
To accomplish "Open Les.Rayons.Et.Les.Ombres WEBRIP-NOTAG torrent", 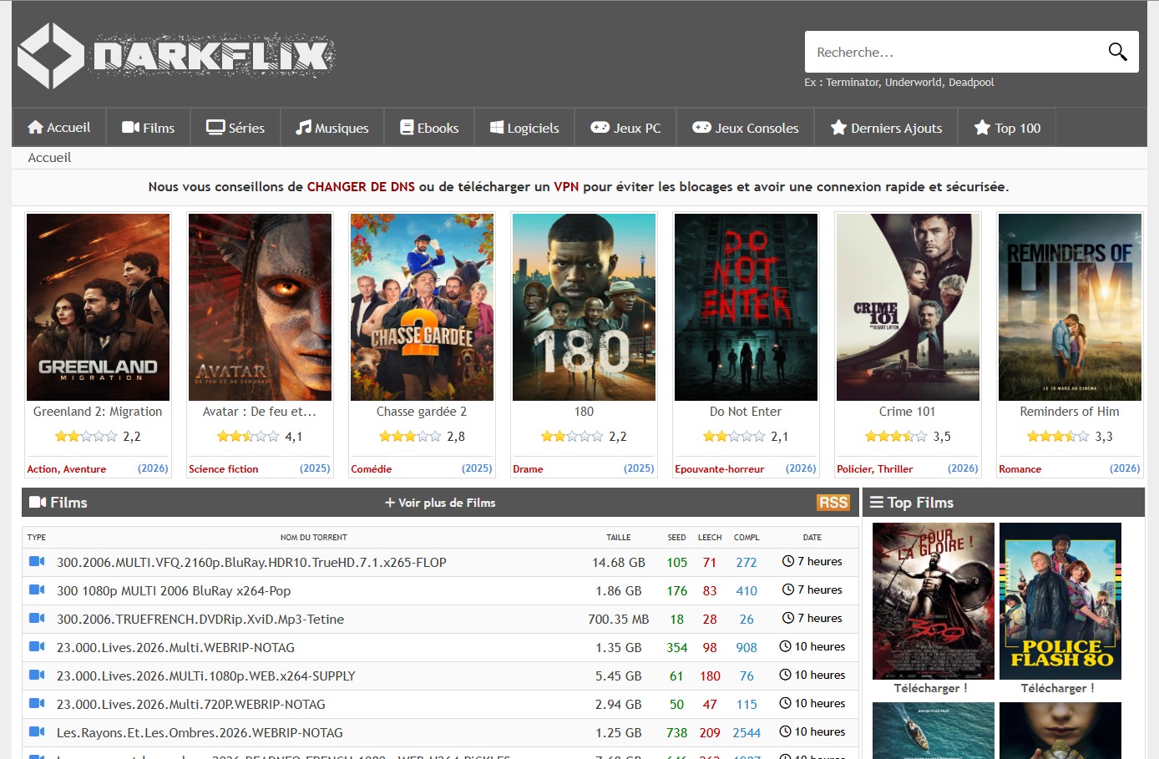I will (x=200, y=733).
